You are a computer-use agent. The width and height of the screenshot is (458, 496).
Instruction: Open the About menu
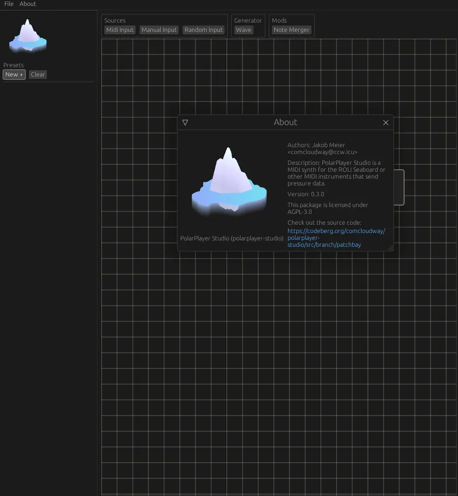click(x=27, y=4)
